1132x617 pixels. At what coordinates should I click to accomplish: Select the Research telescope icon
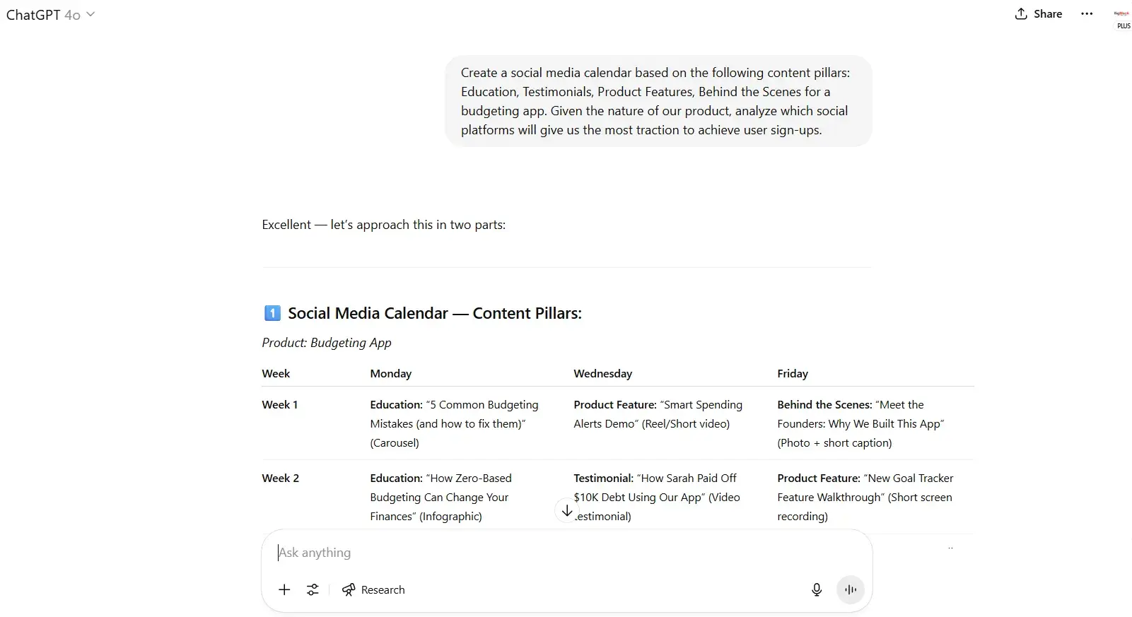(349, 589)
